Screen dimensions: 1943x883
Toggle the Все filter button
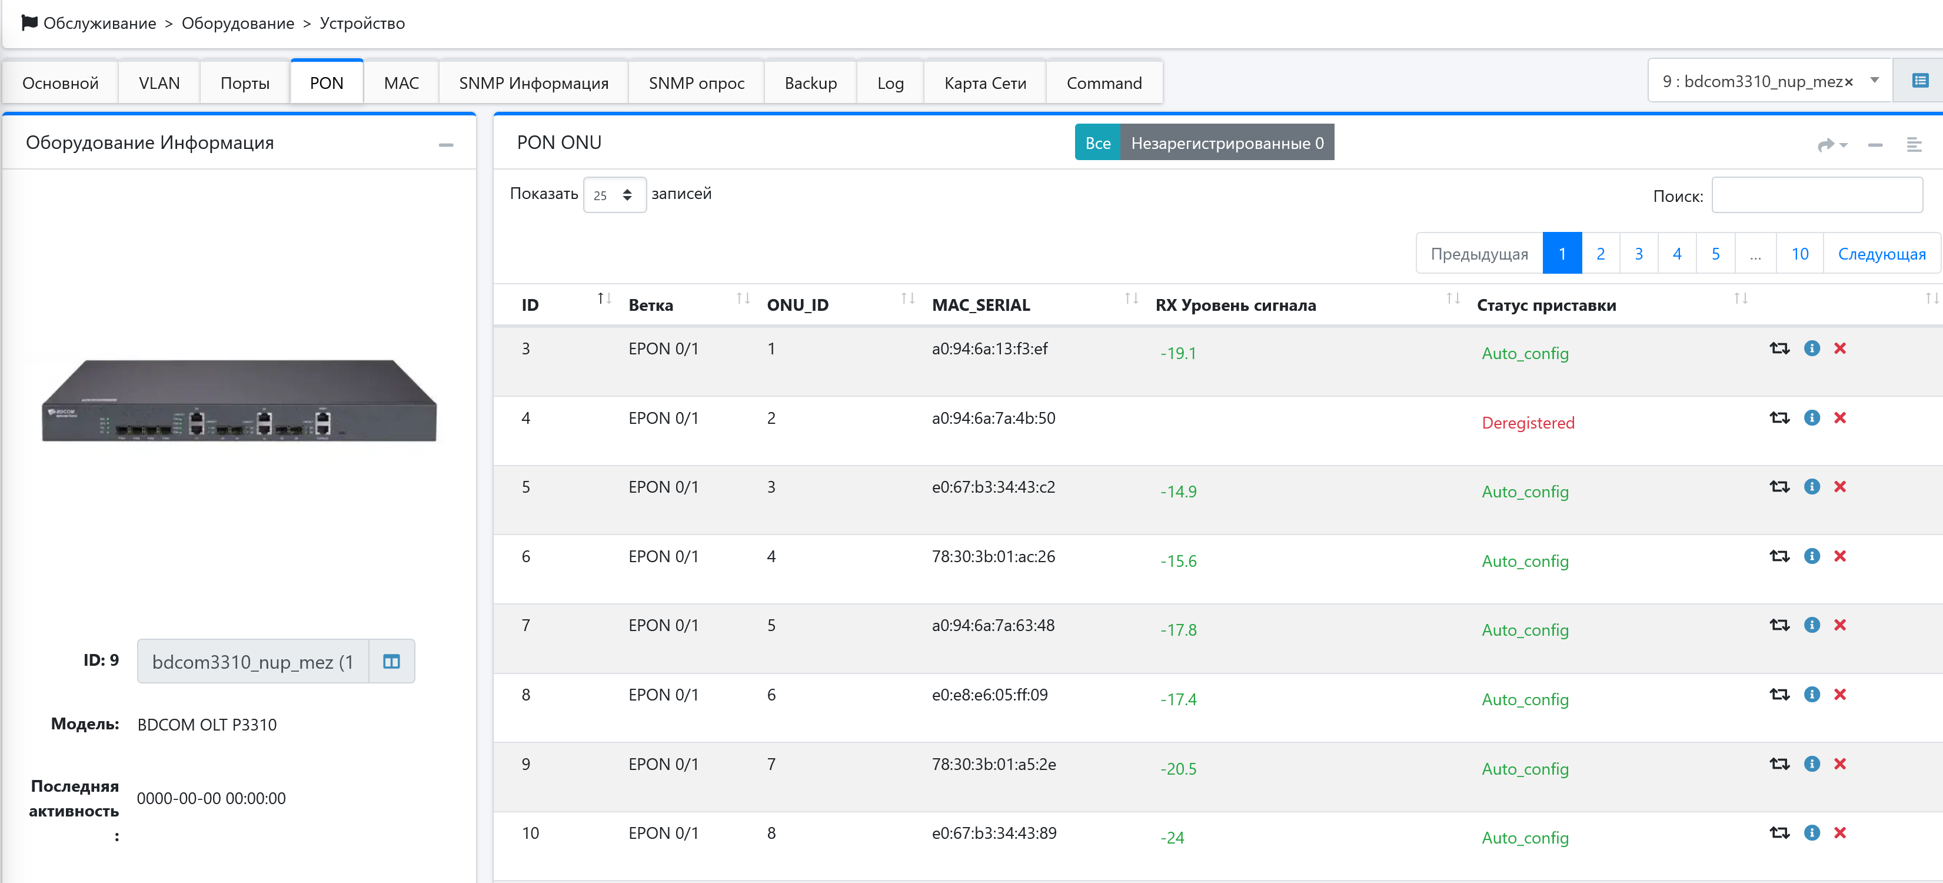(x=1097, y=142)
